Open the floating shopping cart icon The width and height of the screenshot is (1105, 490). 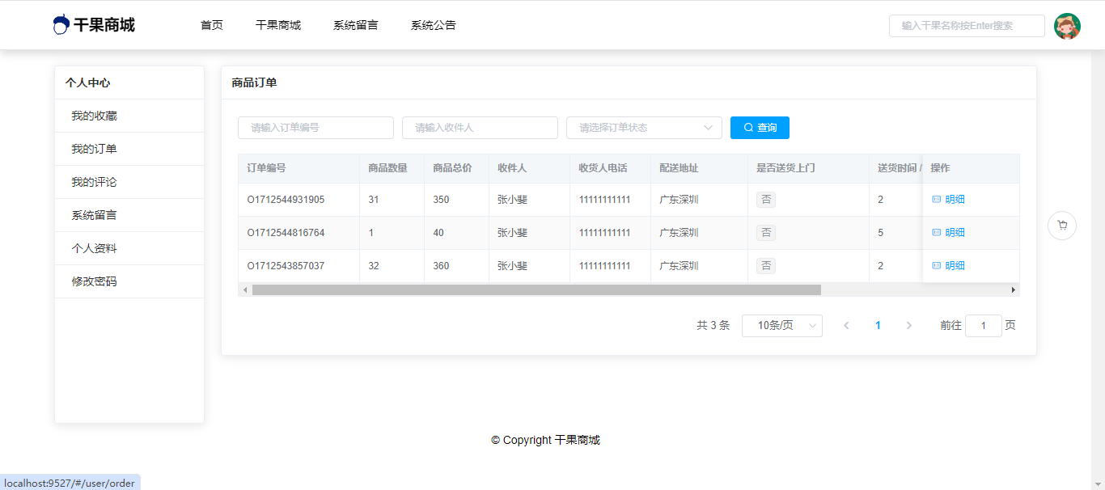click(x=1061, y=226)
